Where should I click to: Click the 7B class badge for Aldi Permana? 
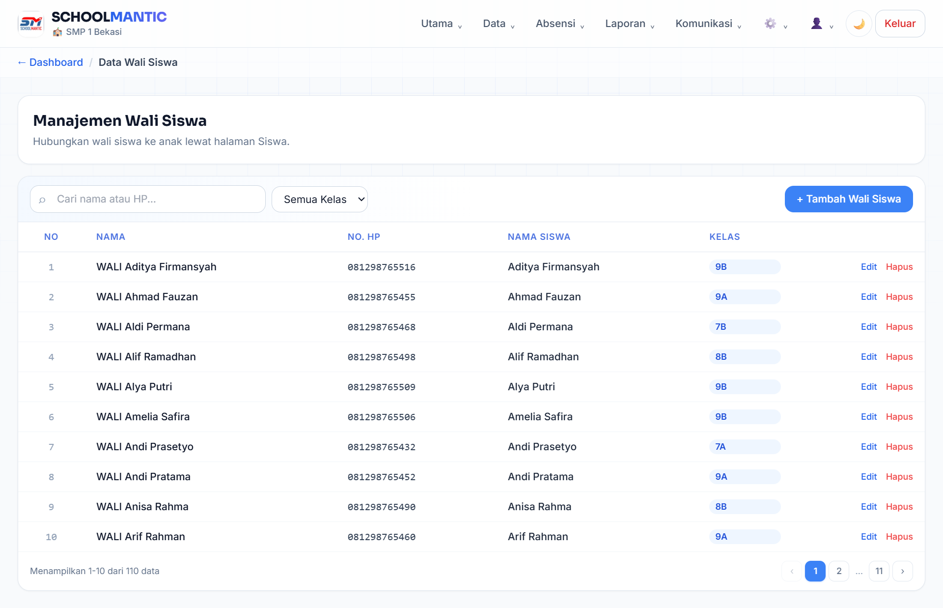pos(745,327)
